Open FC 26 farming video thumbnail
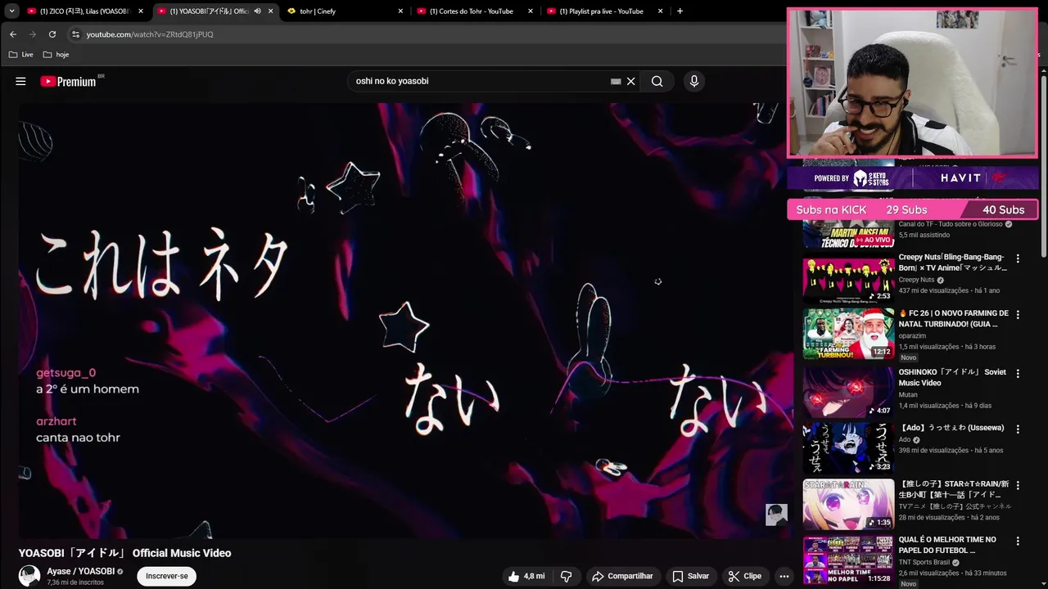 [x=848, y=334]
